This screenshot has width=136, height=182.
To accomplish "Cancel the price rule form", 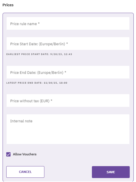I will (25, 172).
